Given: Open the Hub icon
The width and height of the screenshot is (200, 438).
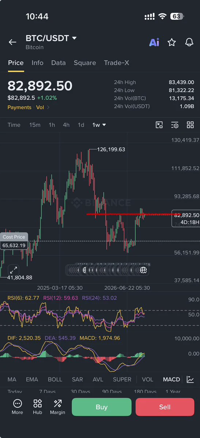Looking at the screenshot, I should point(38,407).
